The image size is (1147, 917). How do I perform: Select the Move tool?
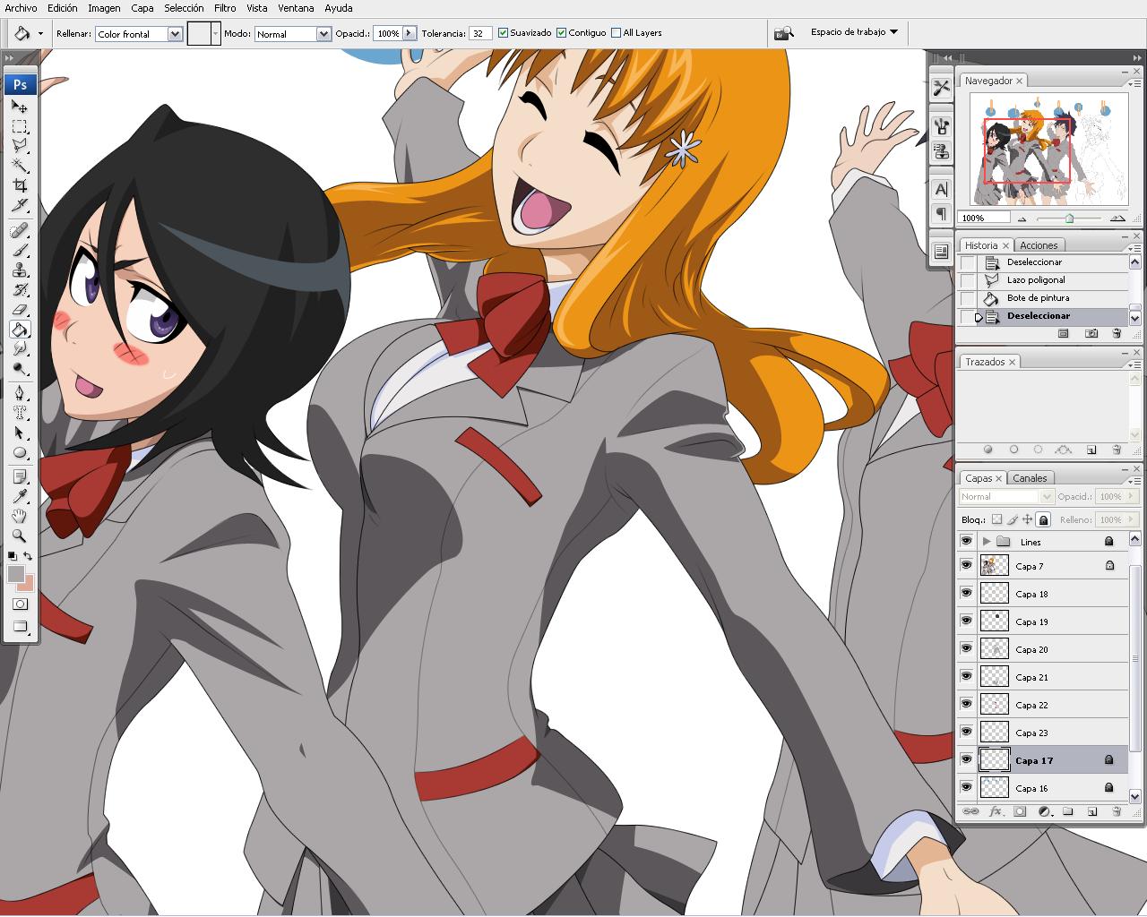click(20, 107)
